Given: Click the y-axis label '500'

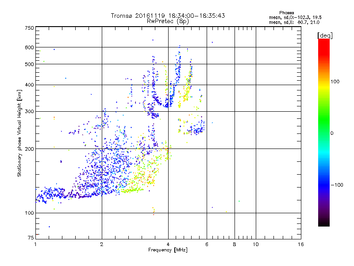Looking at the screenshot, I should [x=29, y=64].
